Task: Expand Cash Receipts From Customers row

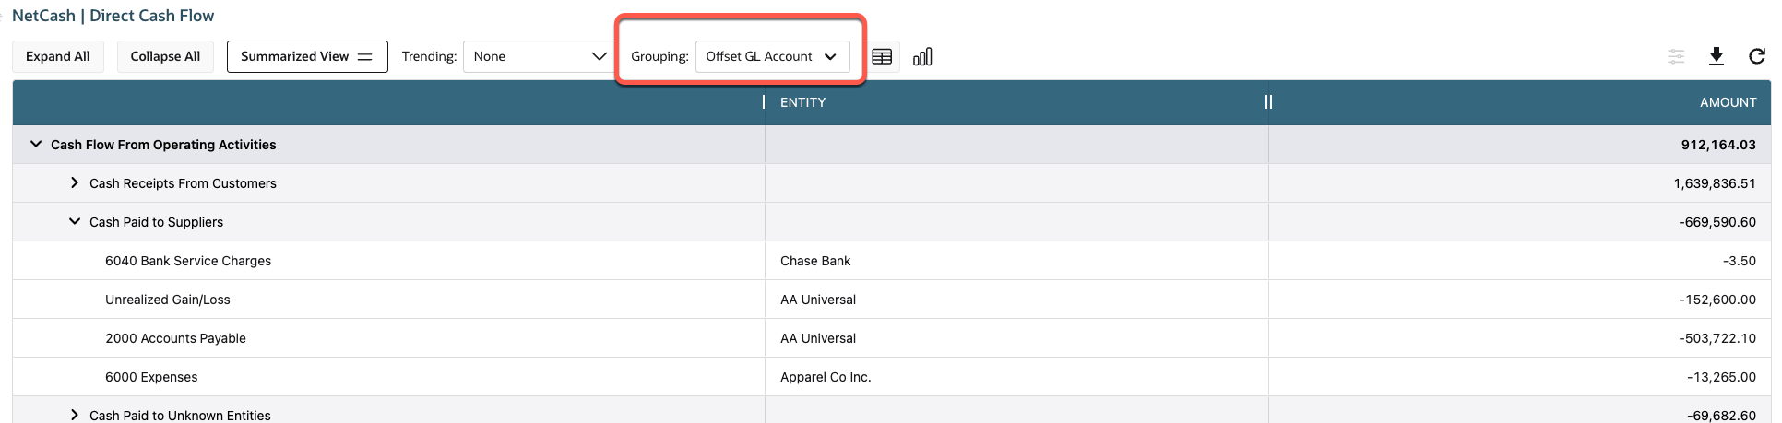Action: (75, 183)
